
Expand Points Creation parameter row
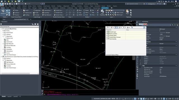point(107,34)
